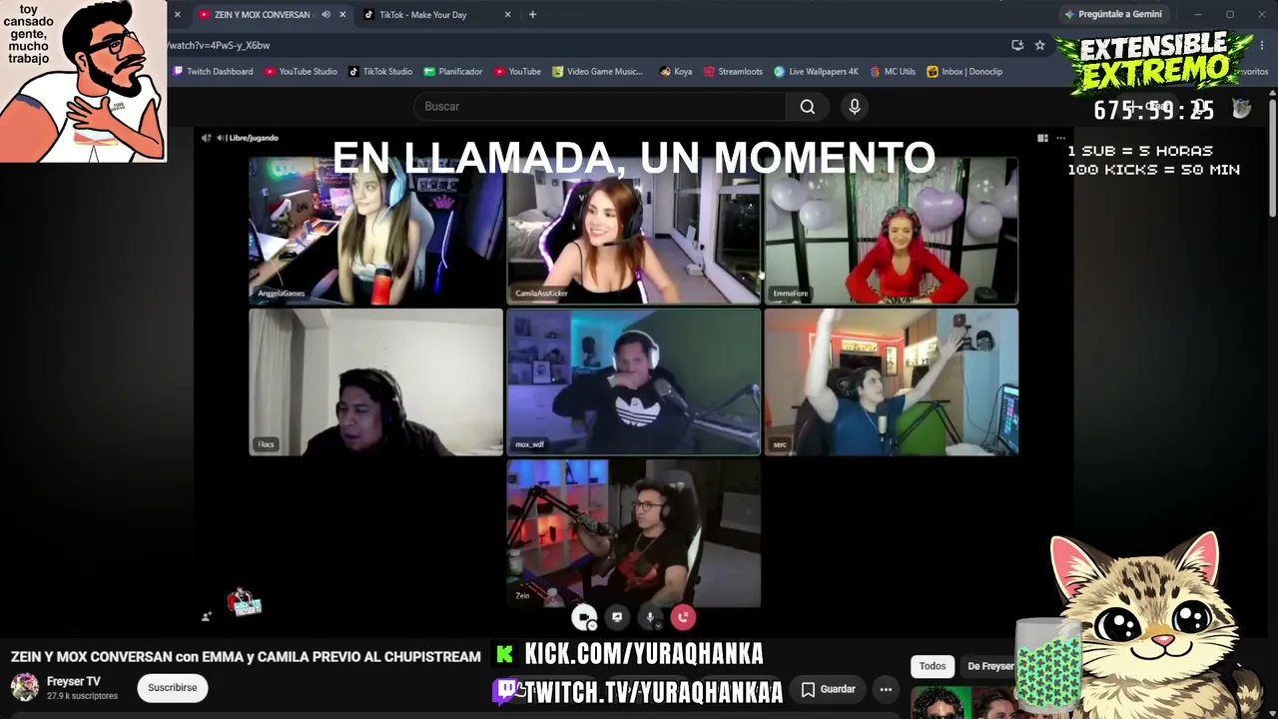Screen dimensions: 1278x719
Task: Select the De Freyser filter chip
Action: pos(990,666)
